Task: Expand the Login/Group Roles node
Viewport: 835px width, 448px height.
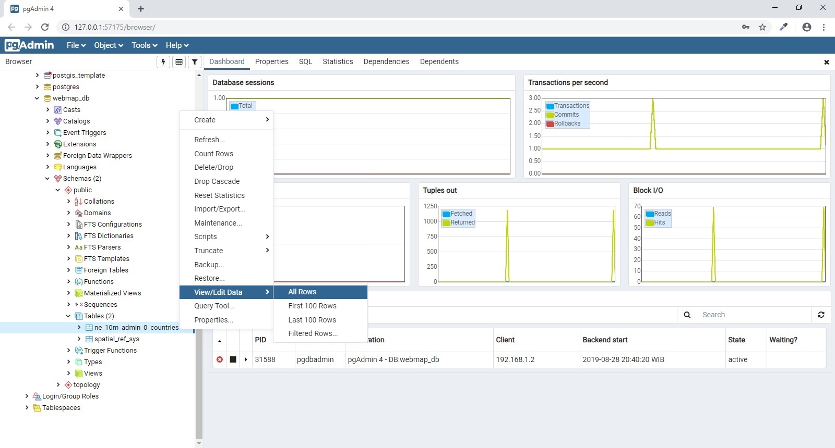Action: (x=27, y=396)
